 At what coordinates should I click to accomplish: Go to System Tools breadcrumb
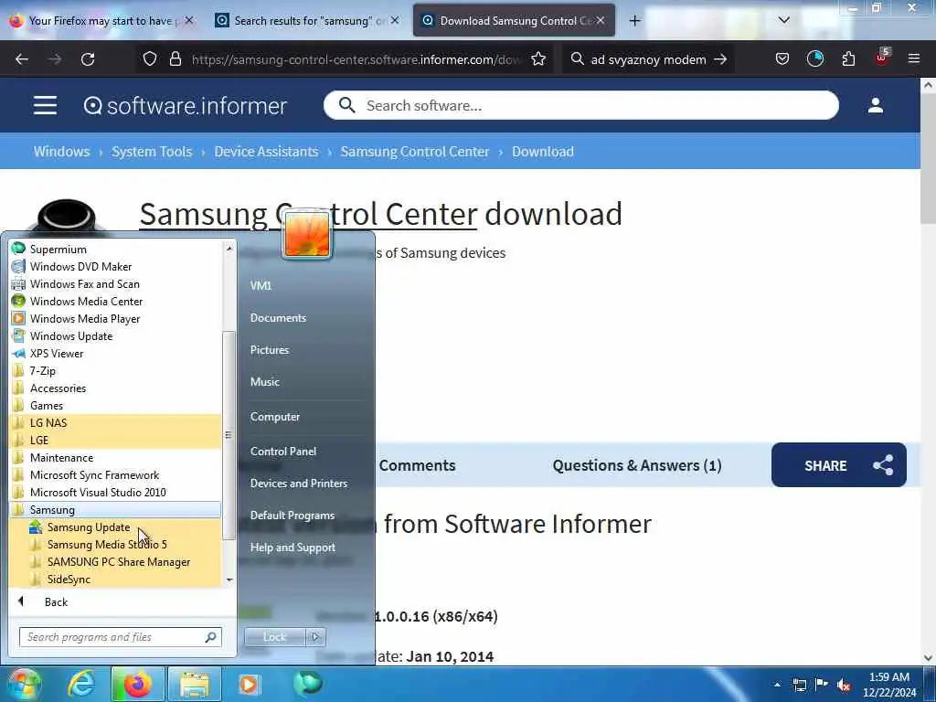point(152,152)
